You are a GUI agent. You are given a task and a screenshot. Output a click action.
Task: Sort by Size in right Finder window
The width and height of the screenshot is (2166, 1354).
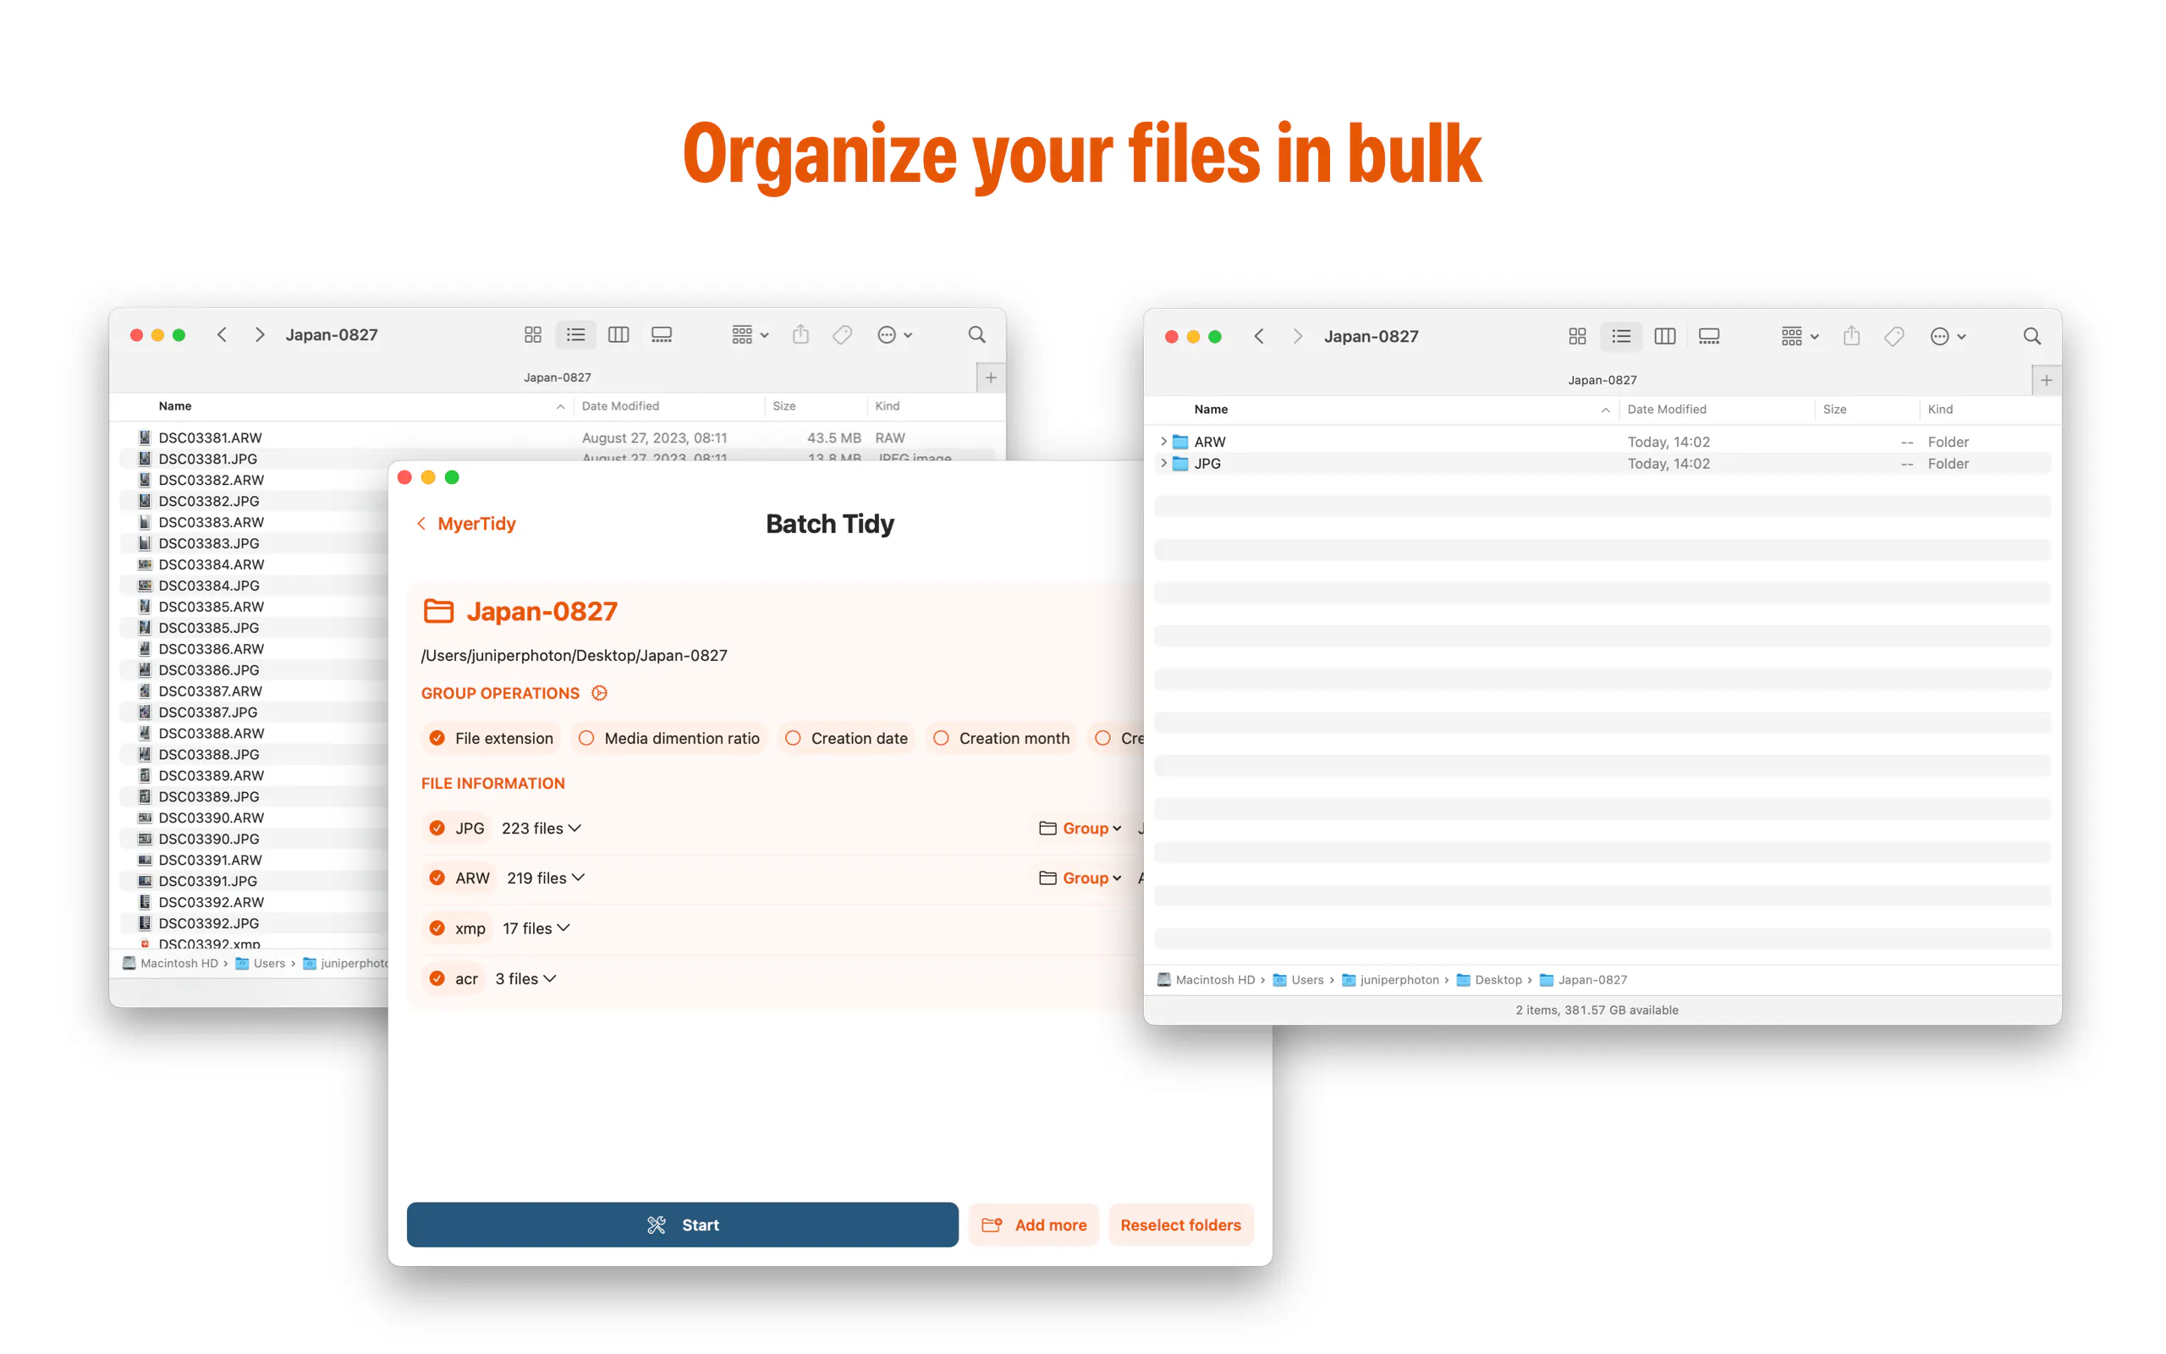click(x=1834, y=410)
